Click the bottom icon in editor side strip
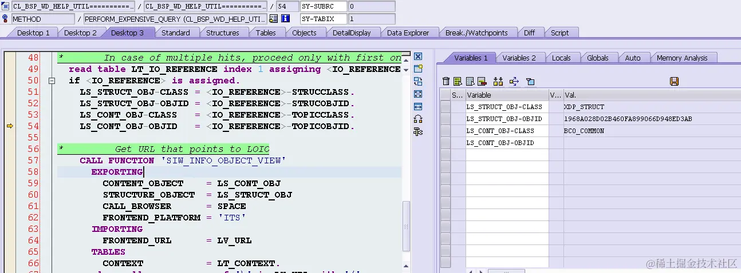 click(x=418, y=132)
